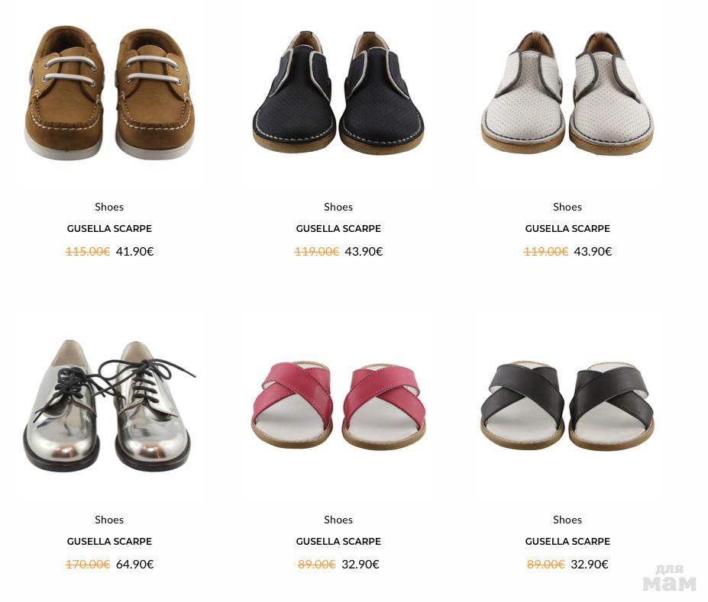Click the 64.90€ sale price
The height and width of the screenshot is (602, 708).
134,565
